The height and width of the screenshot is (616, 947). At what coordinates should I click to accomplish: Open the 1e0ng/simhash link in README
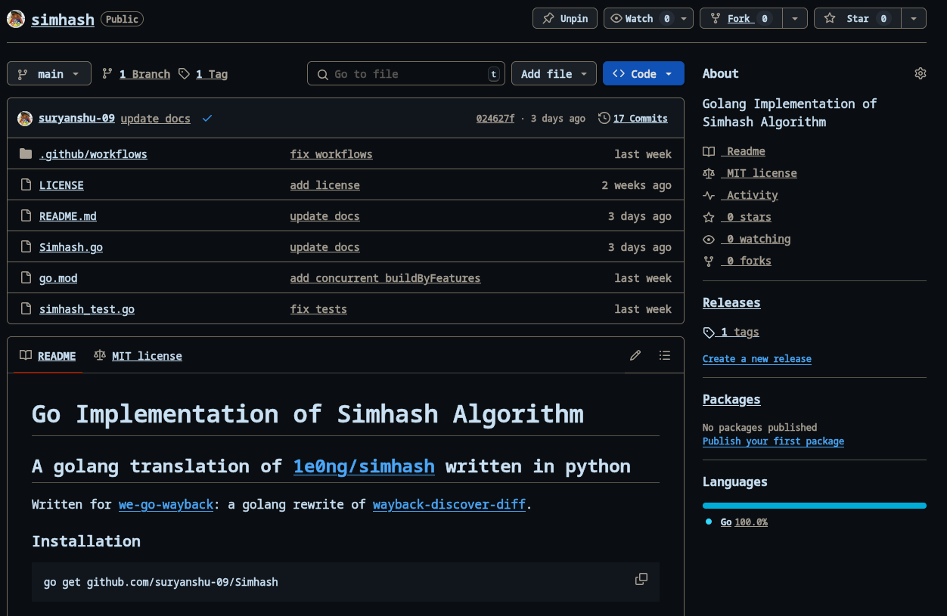pos(364,466)
